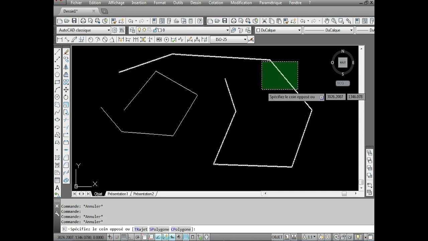This screenshot has width=428, height=241.
Task: Select the Multiline Text tool
Action: [57, 188]
